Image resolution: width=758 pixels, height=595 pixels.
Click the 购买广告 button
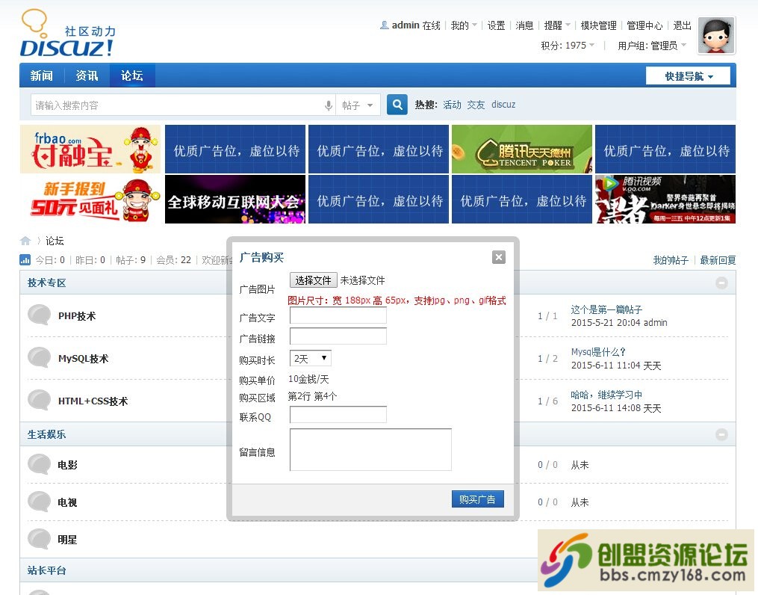coord(478,499)
